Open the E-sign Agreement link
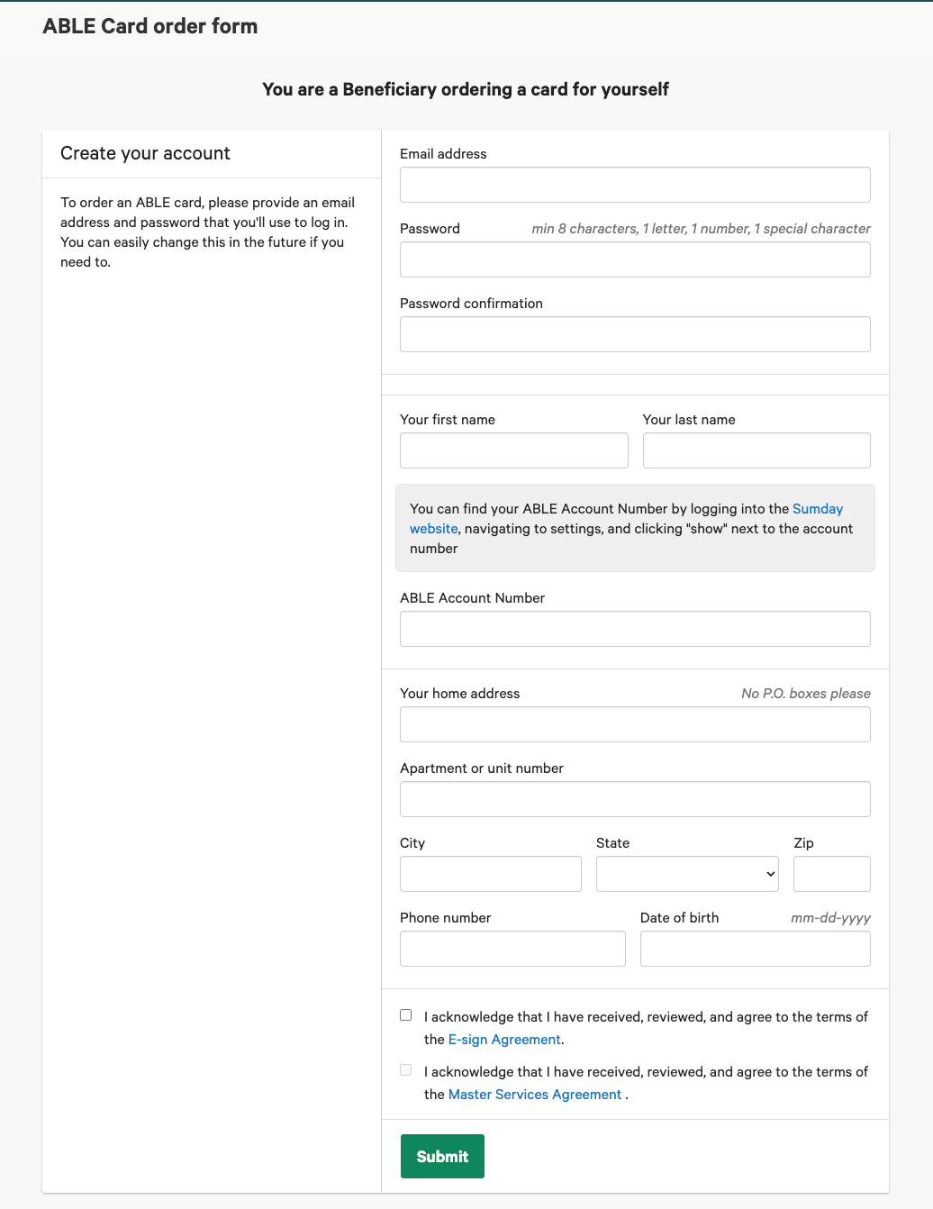The image size is (933, 1209). [504, 1040]
